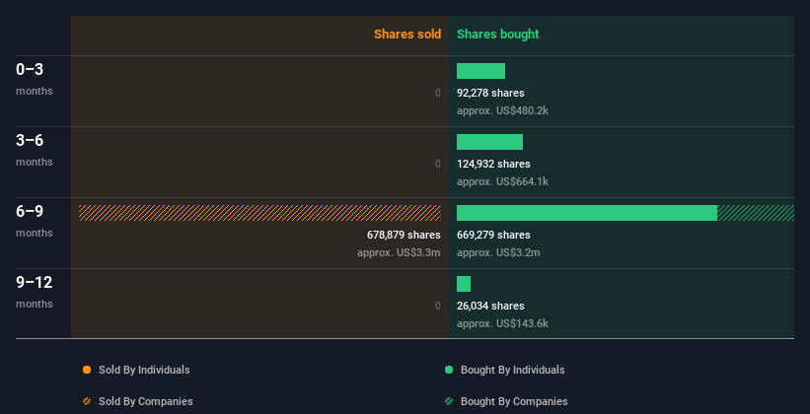Click the zero sold value in 0–3 months row
The height and width of the screenshot is (414, 810).
coord(438,93)
